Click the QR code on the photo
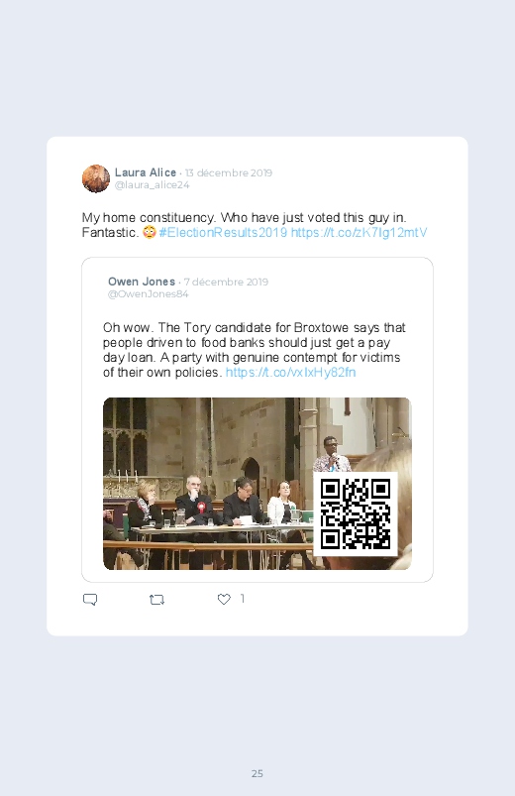This screenshot has width=515, height=796. [356, 514]
